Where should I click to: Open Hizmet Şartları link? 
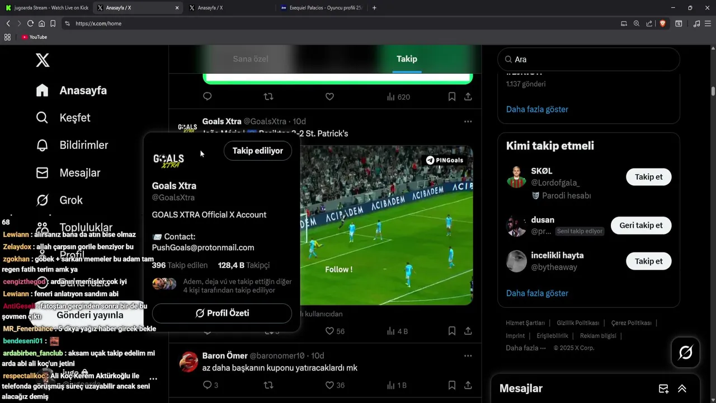pyautogui.click(x=525, y=323)
